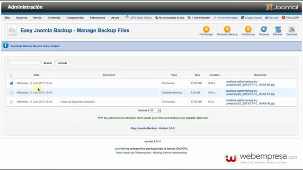The image size is (303, 170).
Task: Click the info icon in success message
Action: pyautogui.click(x=6, y=45)
